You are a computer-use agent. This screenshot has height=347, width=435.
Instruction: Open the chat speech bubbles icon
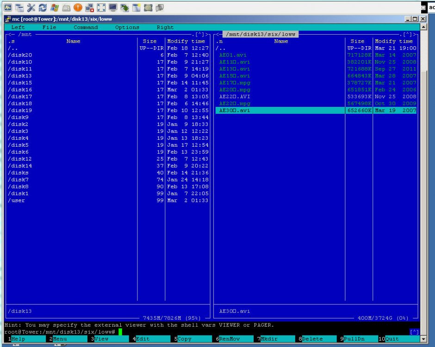tap(160, 8)
